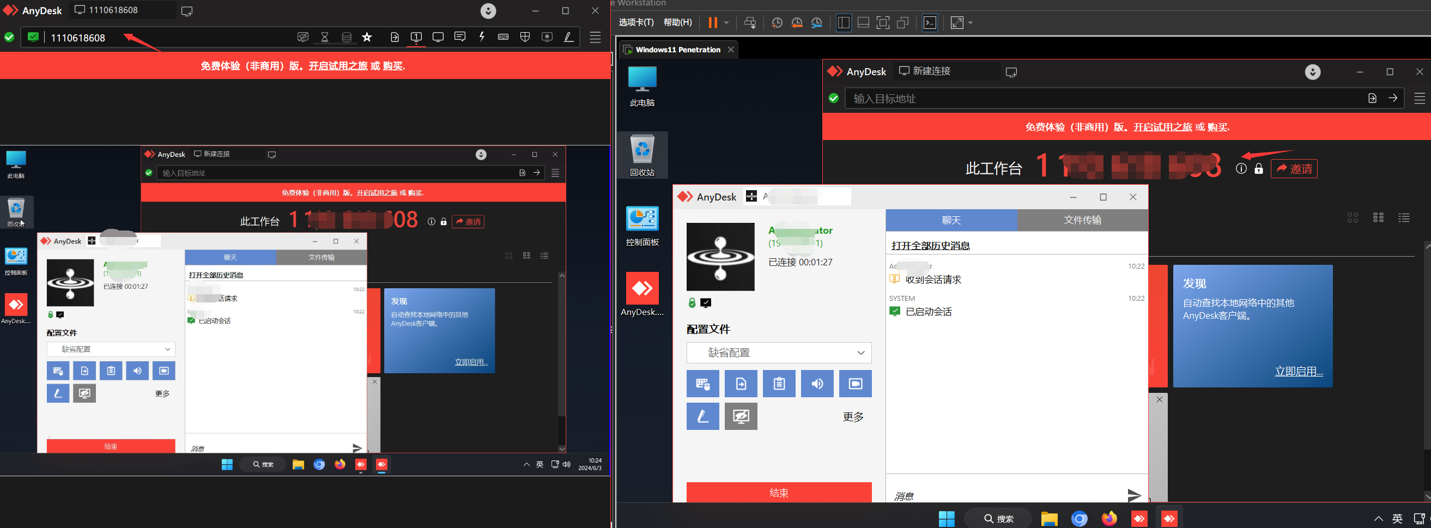
Task: Open the 选项卡(T) menu in VMware
Action: point(636,22)
